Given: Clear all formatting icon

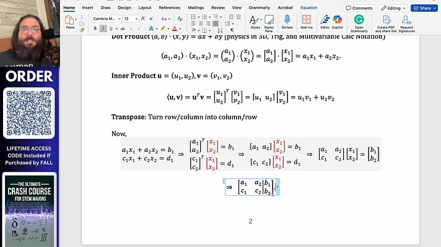Looking at the screenshot, I should click(180, 19).
